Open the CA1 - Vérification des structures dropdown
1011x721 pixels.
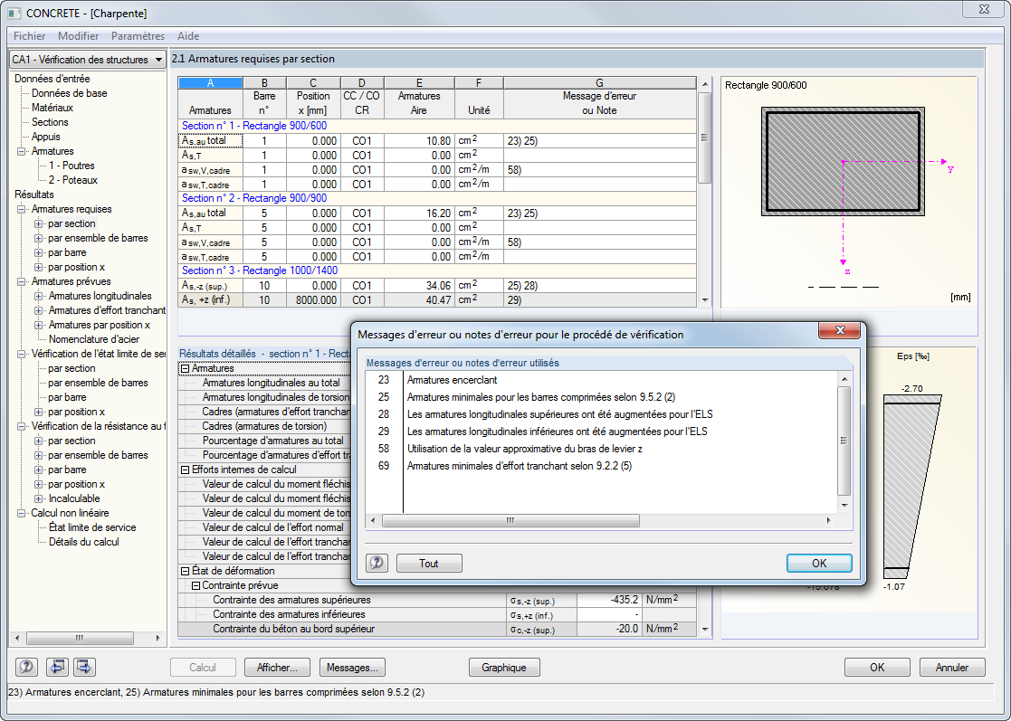89,60
